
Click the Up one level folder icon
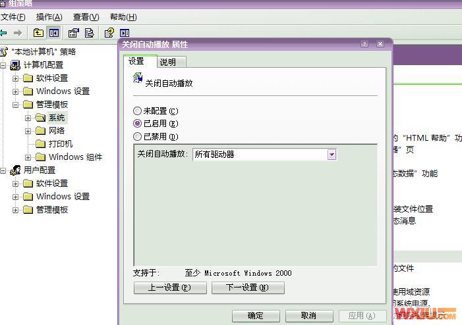click(x=39, y=32)
